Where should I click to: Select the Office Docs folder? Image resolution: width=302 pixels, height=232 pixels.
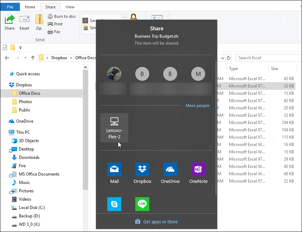pos(42,93)
